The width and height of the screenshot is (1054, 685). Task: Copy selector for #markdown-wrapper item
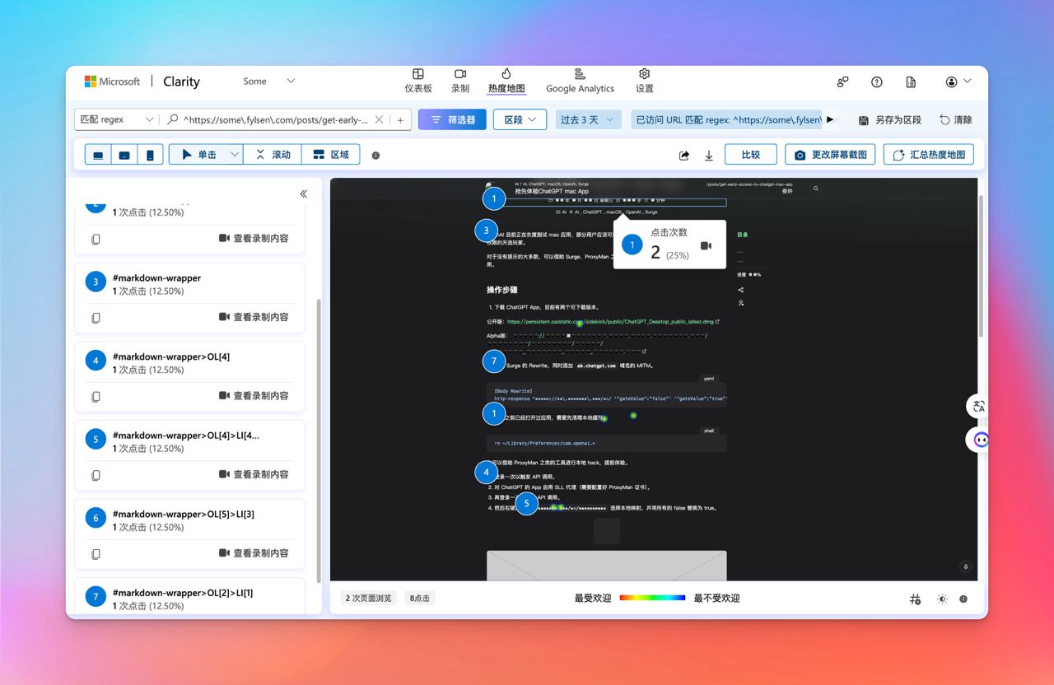(x=96, y=318)
